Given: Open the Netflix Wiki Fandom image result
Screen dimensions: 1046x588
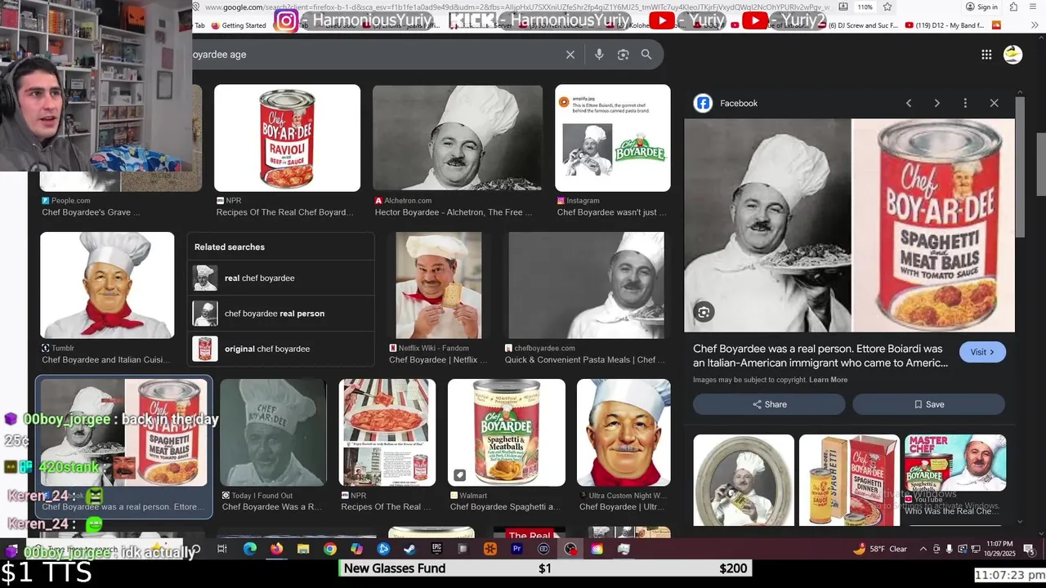Looking at the screenshot, I should pyautogui.click(x=439, y=285).
